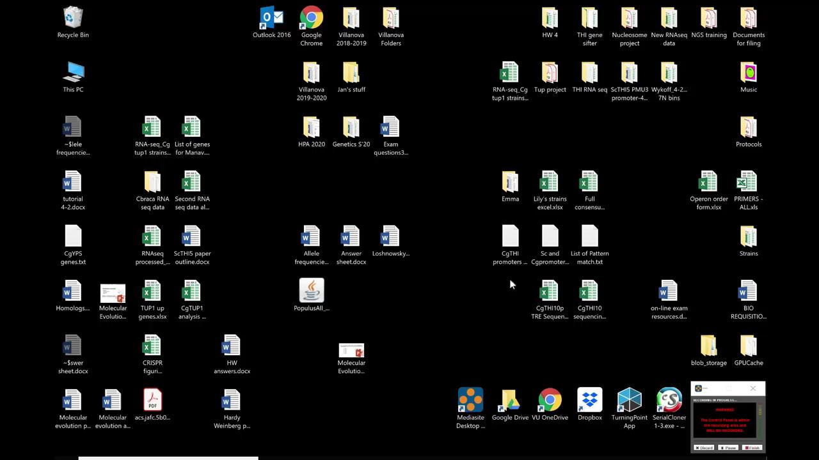Click the Google Chrome icon near Outlook
The height and width of the screenshot is (460, 819).
click(x=312, y=19)
